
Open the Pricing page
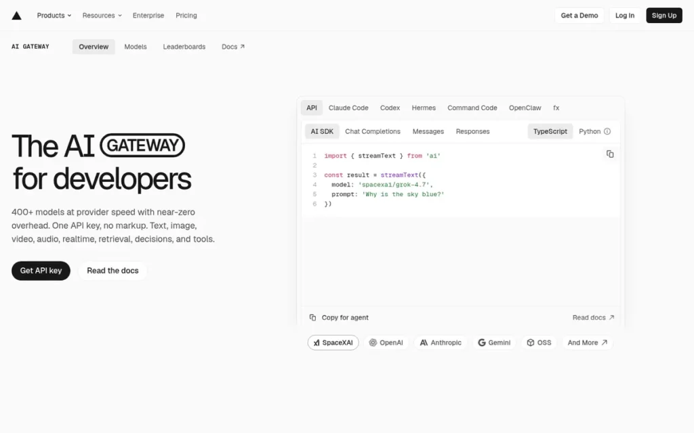(x=186, y=16)
